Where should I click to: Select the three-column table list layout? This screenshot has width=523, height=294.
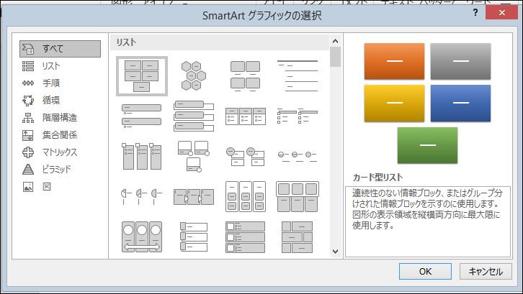(246, 116)
